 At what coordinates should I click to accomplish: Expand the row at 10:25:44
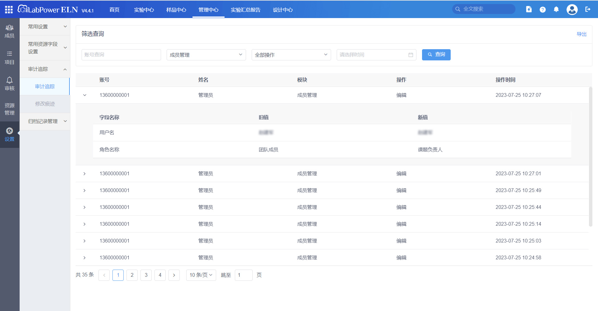tap(84, 207)
